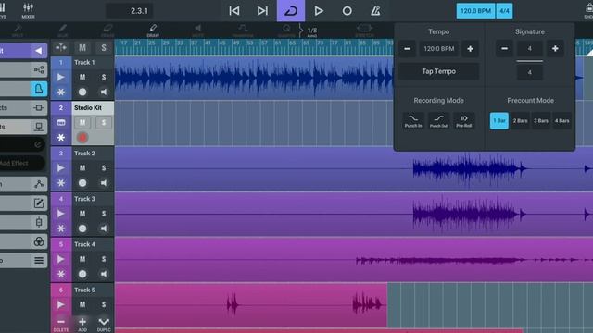This screenshot has height=333, width=593.
Task: Click the transport record button
Action: tap(347, 11)
